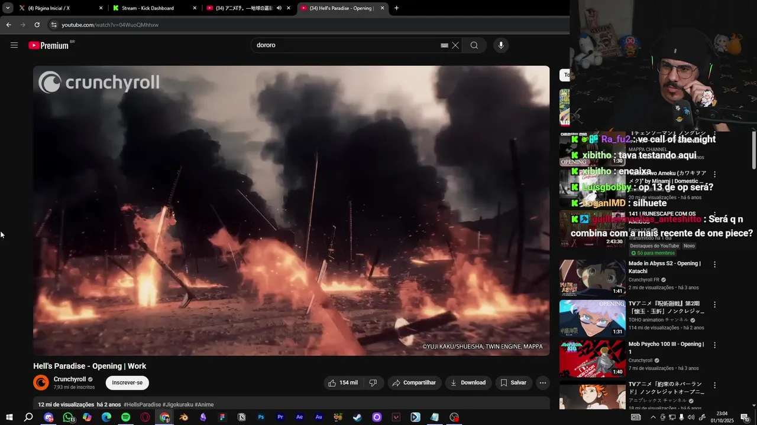The height and width of the screenshot is (425, 757).
Task: Open Adobe Audition from the taskbar
Action: (x=319, y=417)
